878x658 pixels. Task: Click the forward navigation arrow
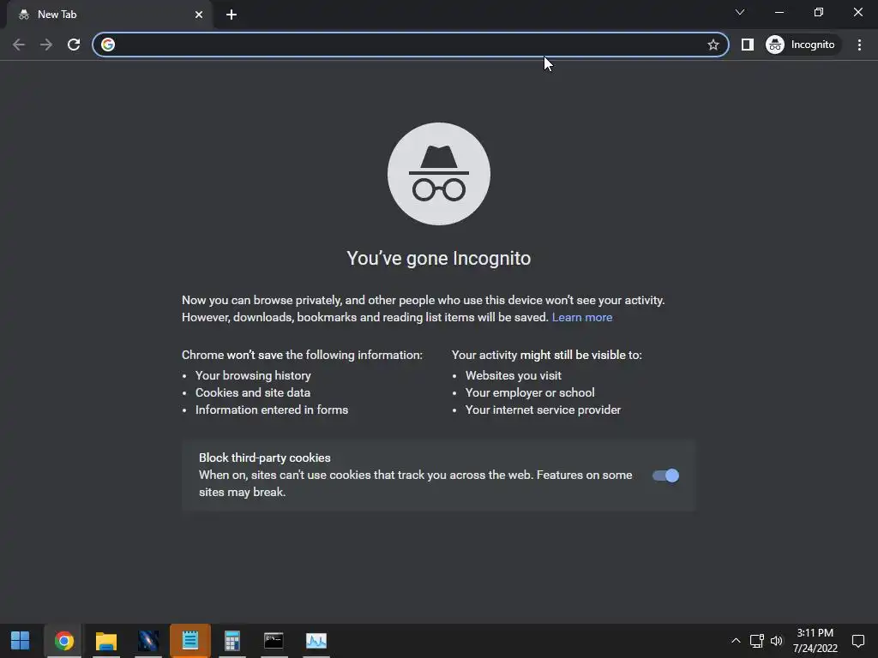click(x=46, y=45)
